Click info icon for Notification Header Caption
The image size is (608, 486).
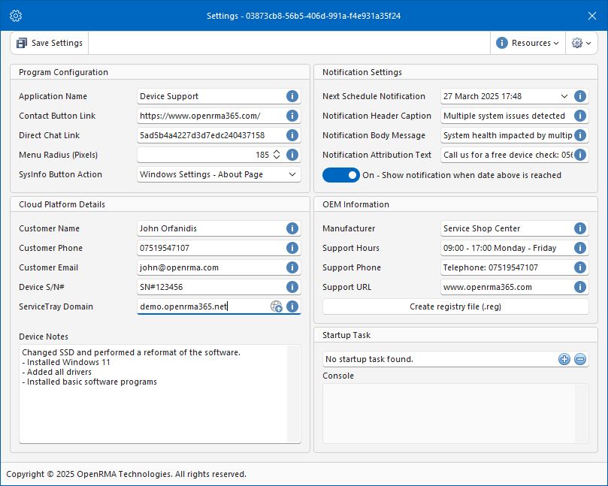tap(580, 116)
